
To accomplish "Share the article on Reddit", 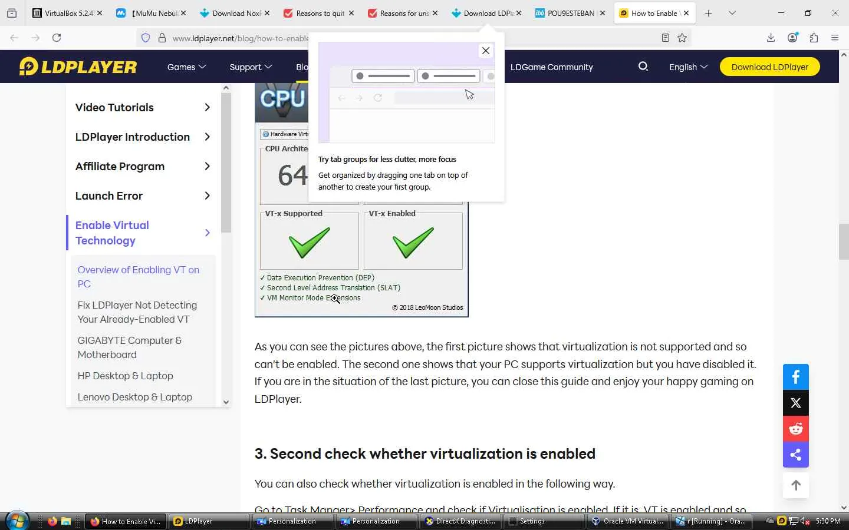I will (796, 429).
